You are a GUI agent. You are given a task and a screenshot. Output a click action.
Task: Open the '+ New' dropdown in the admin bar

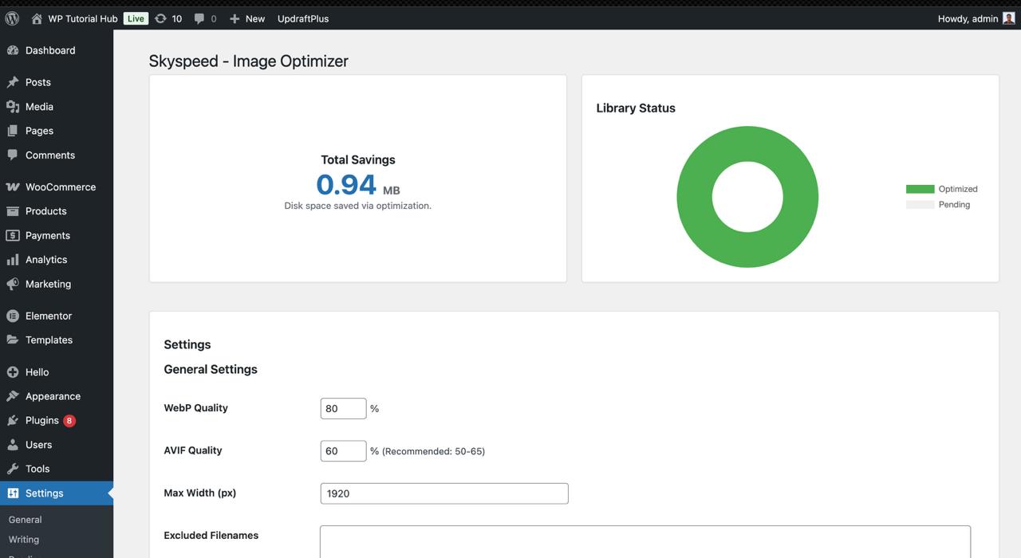pos(246,18)
